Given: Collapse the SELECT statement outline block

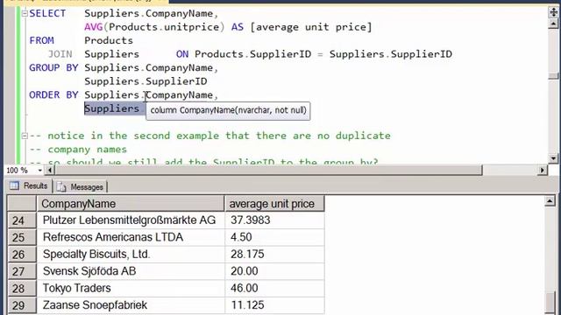Looking at the screenshot, I should [x=25, y=14].
